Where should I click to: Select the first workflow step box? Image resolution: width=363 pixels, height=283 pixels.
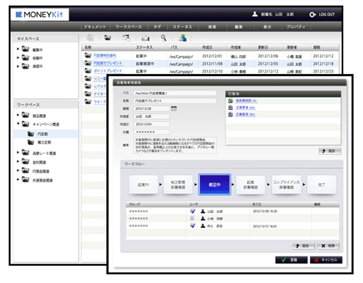pos(143,185)
